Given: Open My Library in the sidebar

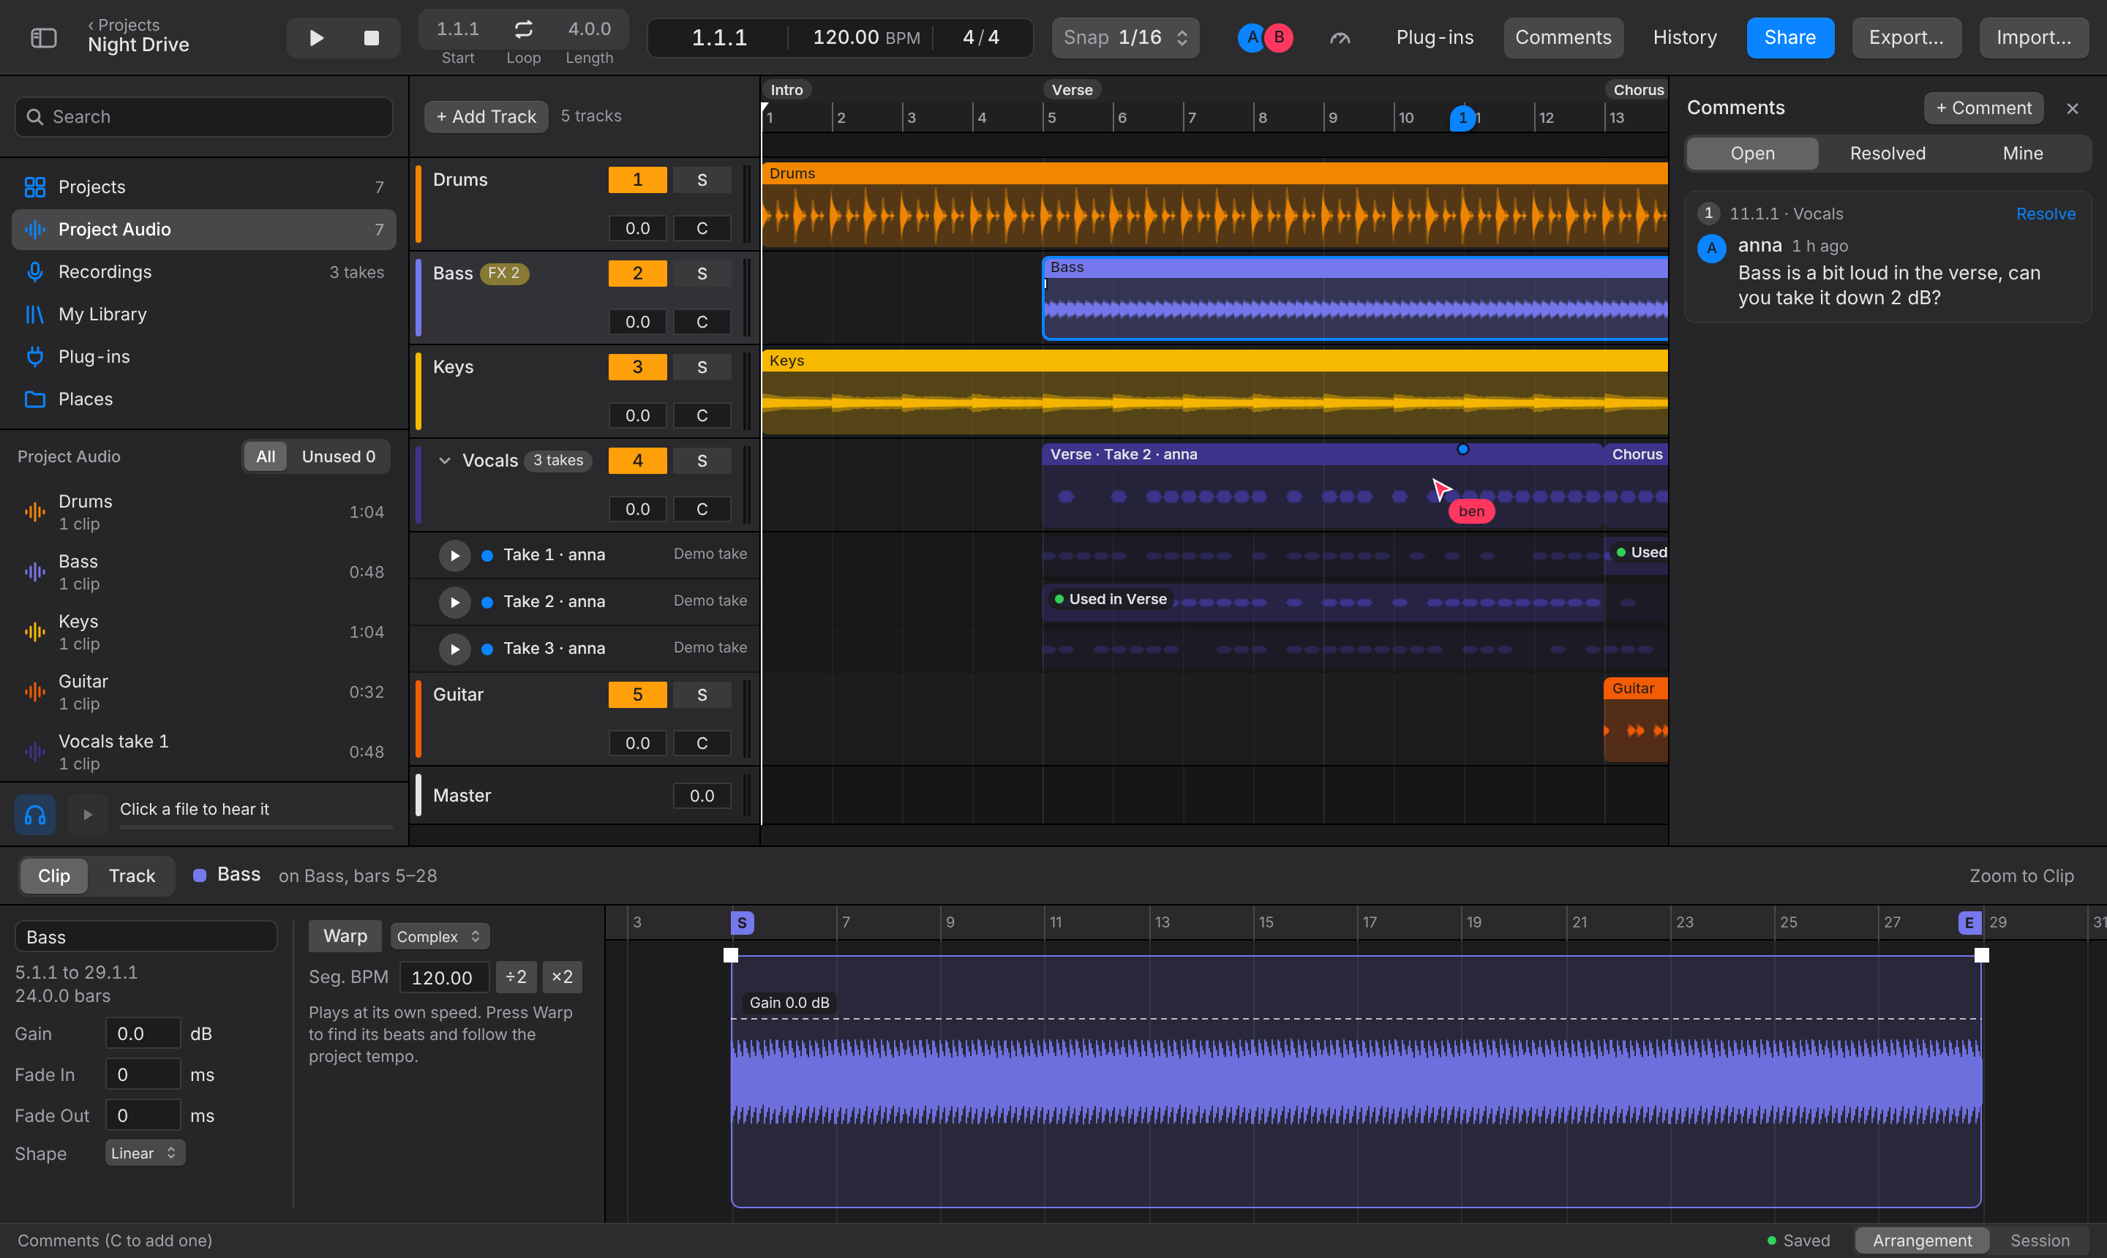Looking at the screenshot, I should coord(204,314).
